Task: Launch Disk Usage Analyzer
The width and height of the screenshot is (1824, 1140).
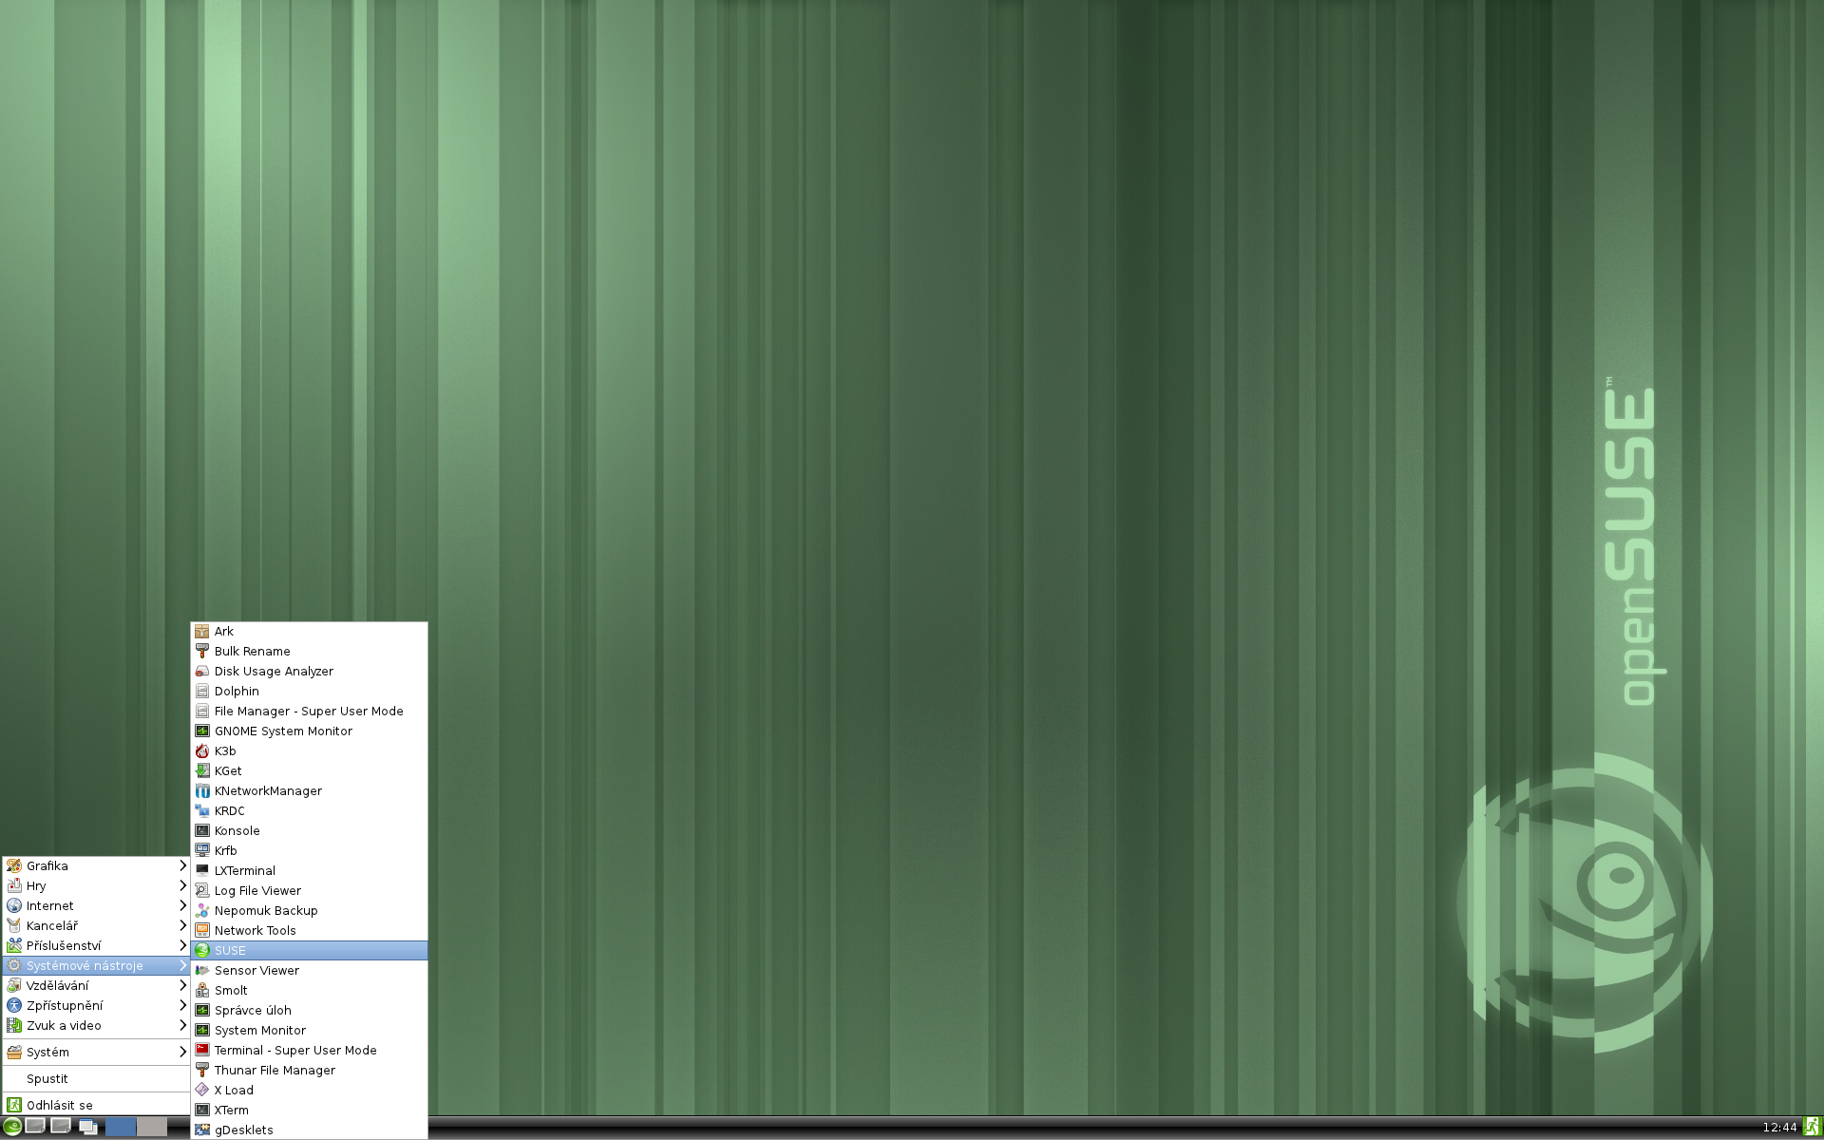Action: 309,671
